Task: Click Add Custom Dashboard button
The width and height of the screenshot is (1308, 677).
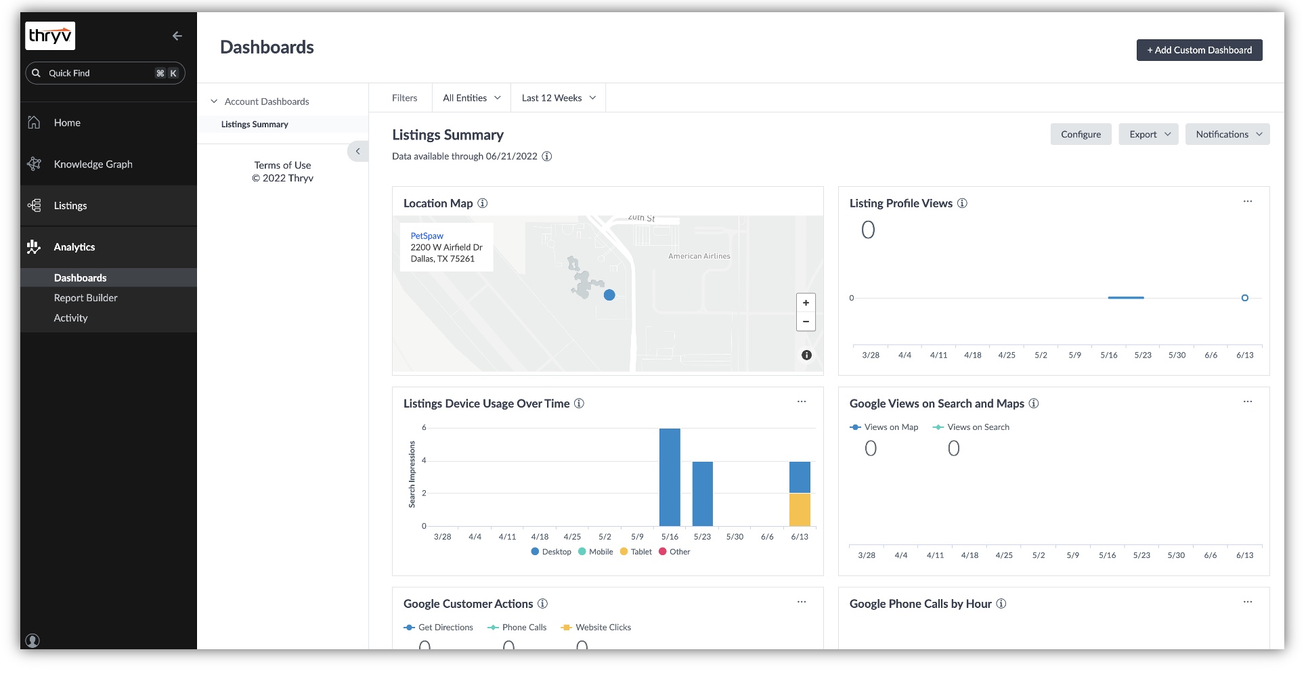Action: [1199, 50]
